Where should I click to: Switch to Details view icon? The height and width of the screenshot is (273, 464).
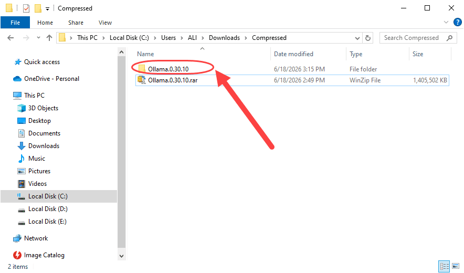(x=444, y=266)
